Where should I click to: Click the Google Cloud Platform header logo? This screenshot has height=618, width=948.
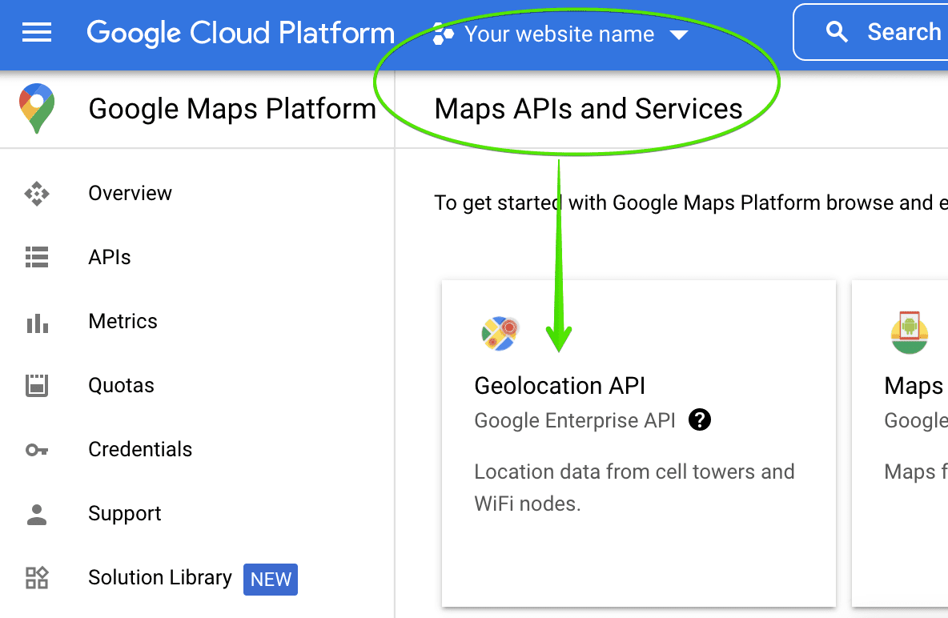click(x=240, y=34)
